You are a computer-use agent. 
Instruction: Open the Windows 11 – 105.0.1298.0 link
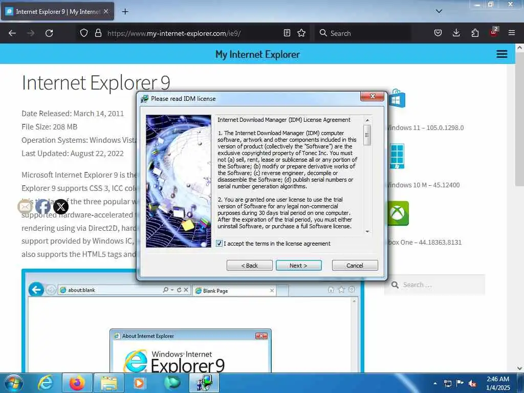tap(425, 127)
